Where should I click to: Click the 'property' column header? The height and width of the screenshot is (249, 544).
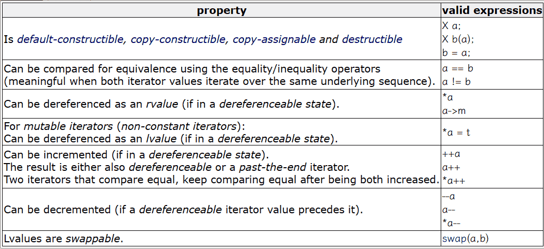click(222, 10)
